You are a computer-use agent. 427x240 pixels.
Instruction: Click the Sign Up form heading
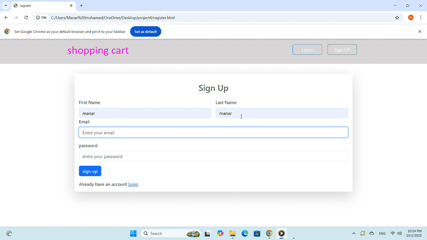click(x=213, y=88)
